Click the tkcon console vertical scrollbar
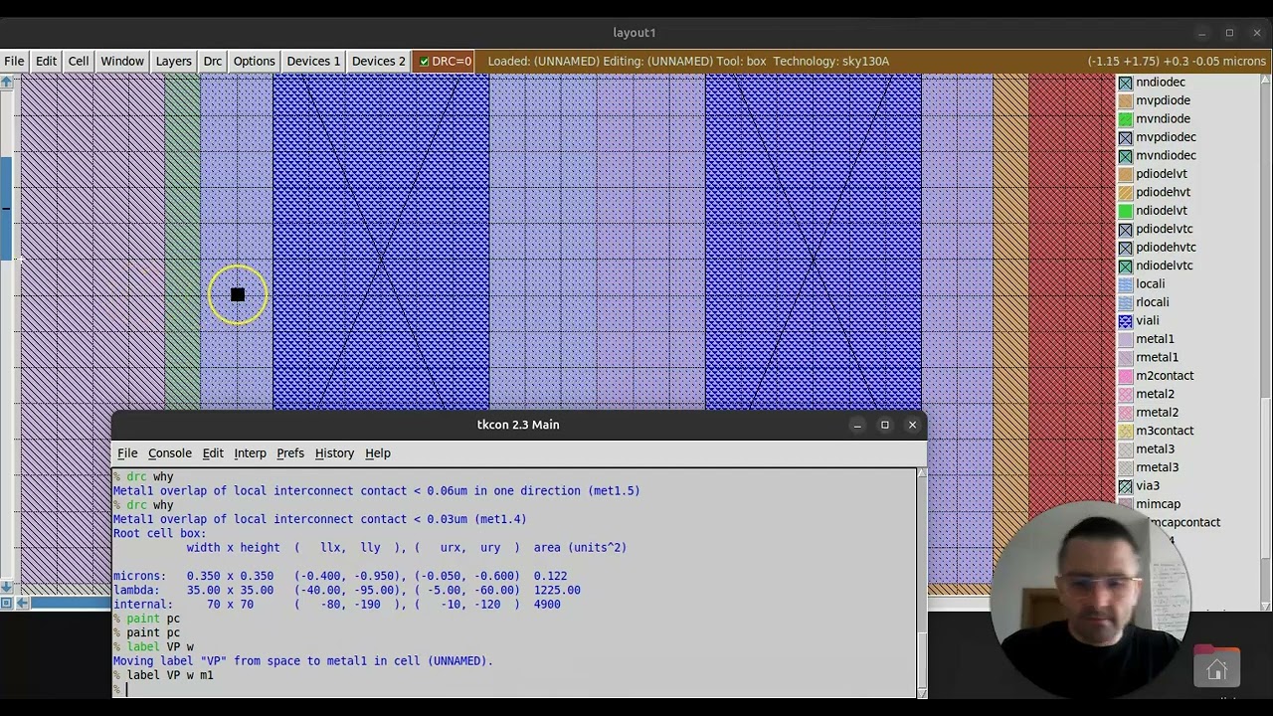The width and height of the screenshot is (1273, 716). click(x=921, y=584)
